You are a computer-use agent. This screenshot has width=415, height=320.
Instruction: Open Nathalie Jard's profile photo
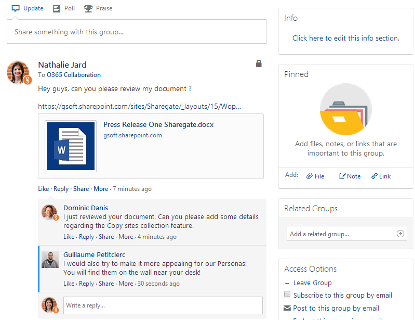point(18,73)
